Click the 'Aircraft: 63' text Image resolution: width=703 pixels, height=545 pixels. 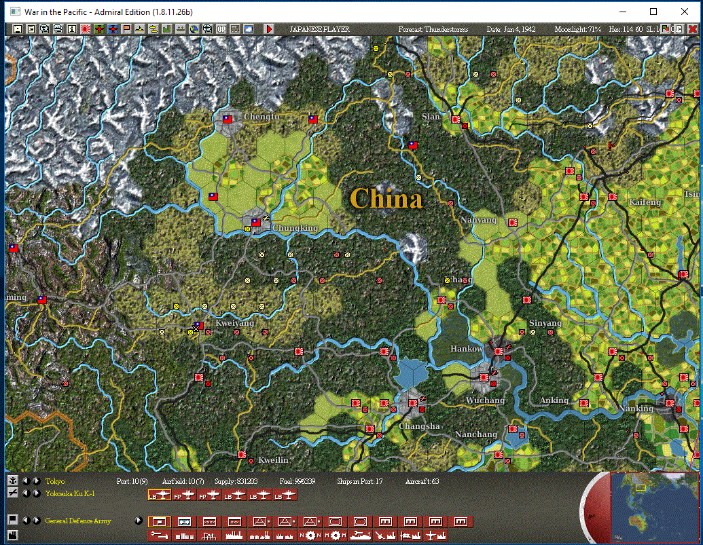tap(422, 481)
